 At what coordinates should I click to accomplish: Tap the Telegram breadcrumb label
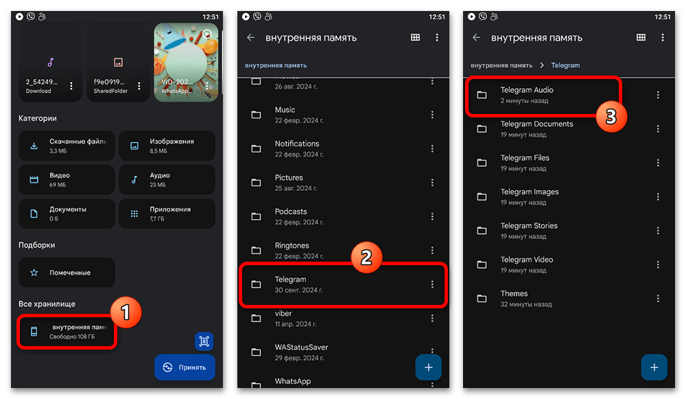[x=565, y=65]
